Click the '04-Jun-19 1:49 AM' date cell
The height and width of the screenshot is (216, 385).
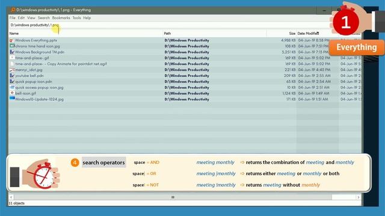pyautogui.click(x=313, y=94)
